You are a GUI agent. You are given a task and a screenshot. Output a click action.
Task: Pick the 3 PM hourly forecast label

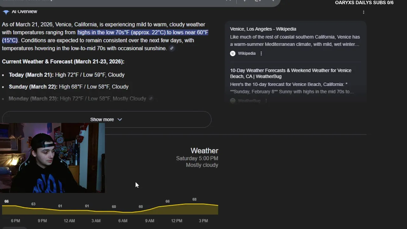[203, 221]
